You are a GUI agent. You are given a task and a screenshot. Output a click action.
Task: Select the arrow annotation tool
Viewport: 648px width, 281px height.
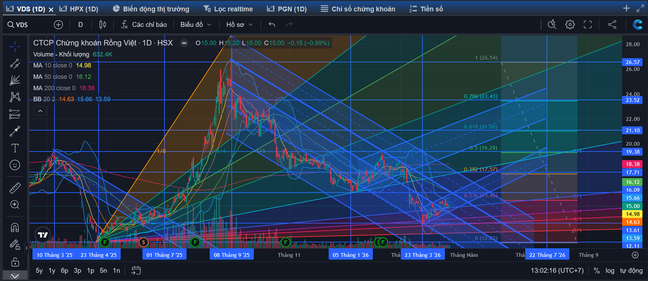tap(15, 131)
